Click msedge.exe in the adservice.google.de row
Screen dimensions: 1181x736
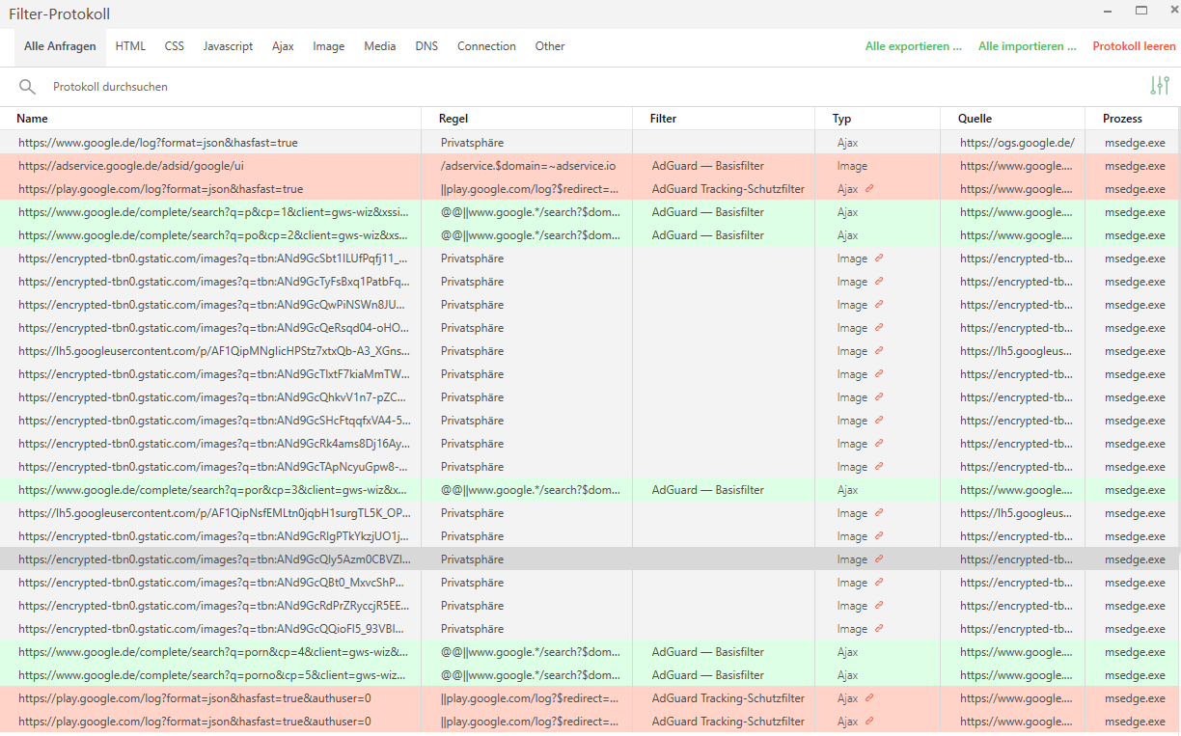pos(1135,166)
